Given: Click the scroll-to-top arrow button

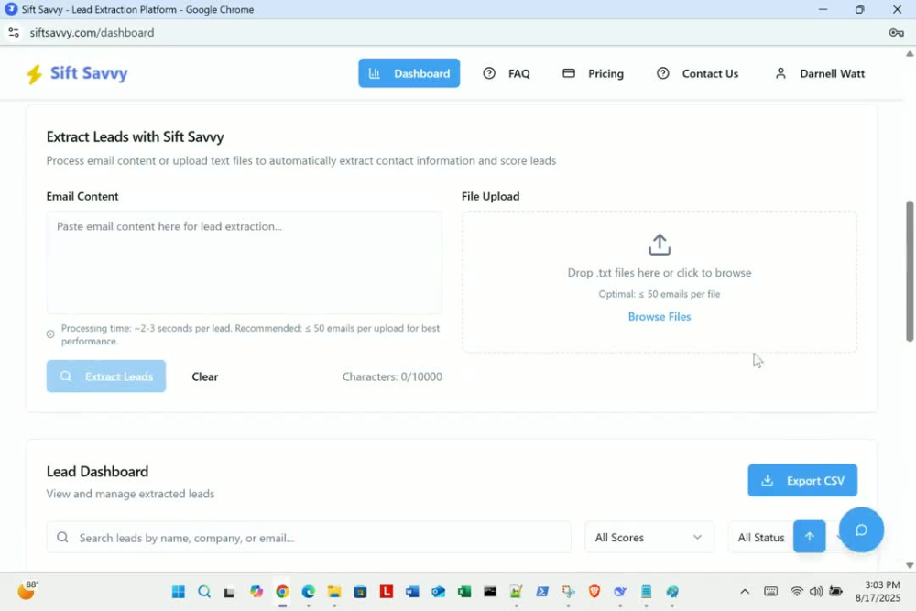Looking at the screenshot, I should pos(809,536).
